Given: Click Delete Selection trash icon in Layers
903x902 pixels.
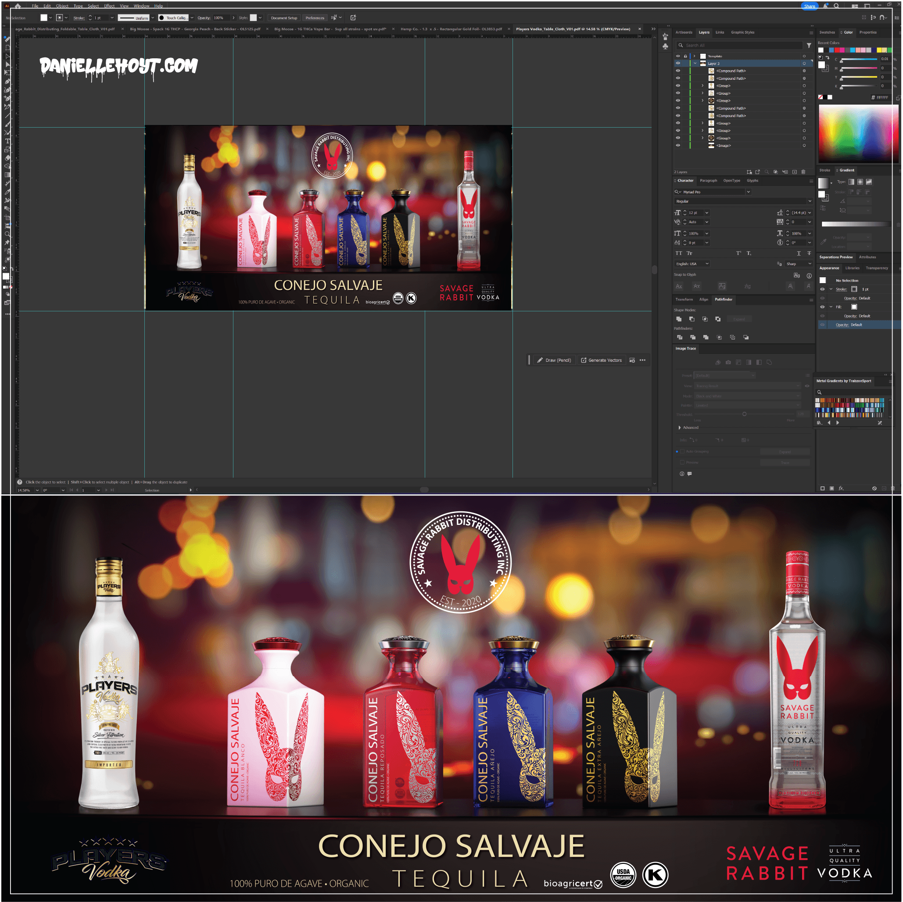Looking at the screenshot, I should coord(803,172).
